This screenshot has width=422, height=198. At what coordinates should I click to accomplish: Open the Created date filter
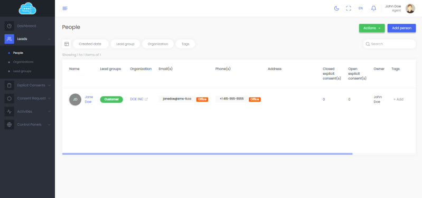pos(90,44)
